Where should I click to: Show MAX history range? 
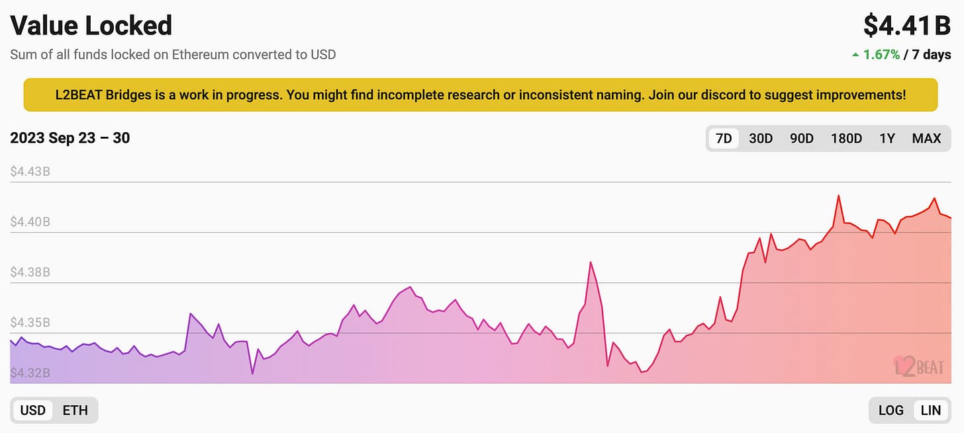[926, 138]
